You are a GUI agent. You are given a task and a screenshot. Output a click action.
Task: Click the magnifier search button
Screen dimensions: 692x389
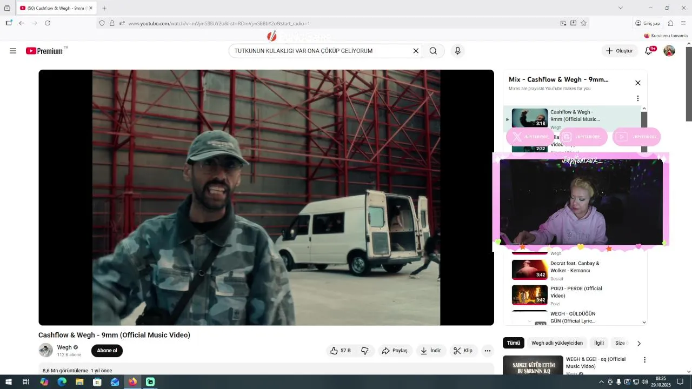(433, 51)
